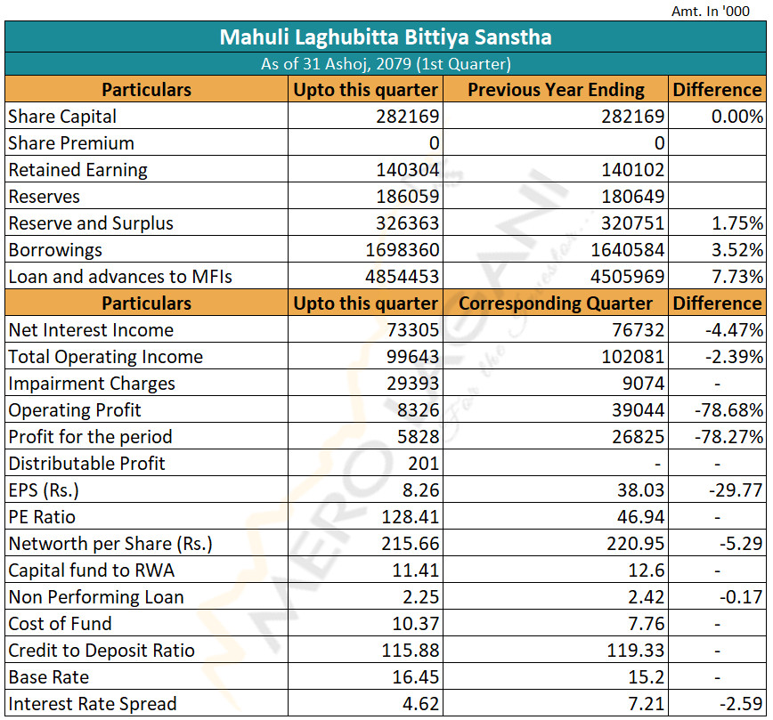Select the 'Distributable Profit' label
The height and width of the screenshot is (720, 773).
click(x=86, y=464)
